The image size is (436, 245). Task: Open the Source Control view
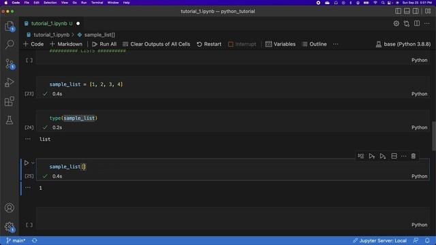[10, 64]
